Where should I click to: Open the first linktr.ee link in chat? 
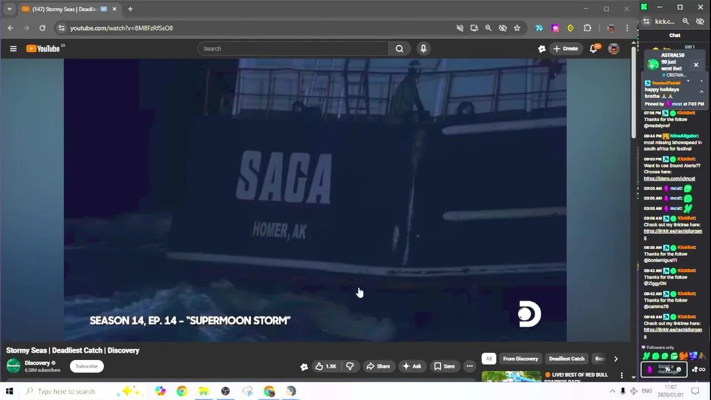pyautogui.click(x=673, y=234)
